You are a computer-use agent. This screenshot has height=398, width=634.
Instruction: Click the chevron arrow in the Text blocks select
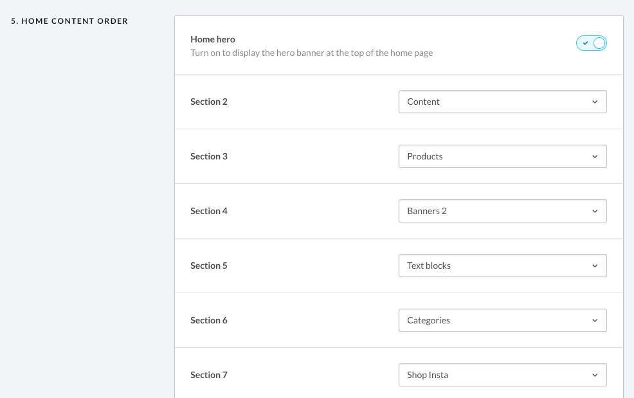[595, 266]
